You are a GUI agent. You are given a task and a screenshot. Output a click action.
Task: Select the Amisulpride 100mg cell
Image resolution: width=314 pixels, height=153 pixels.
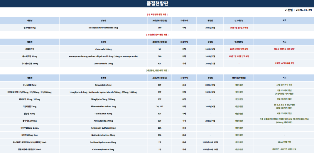pos(103,121)
